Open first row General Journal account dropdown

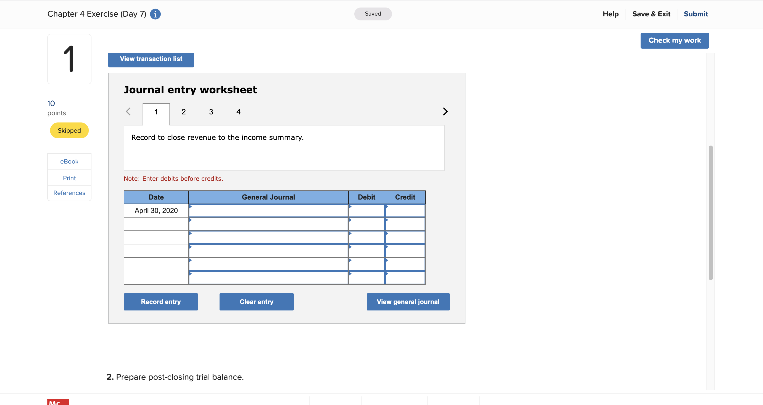[x=268, y=211]
